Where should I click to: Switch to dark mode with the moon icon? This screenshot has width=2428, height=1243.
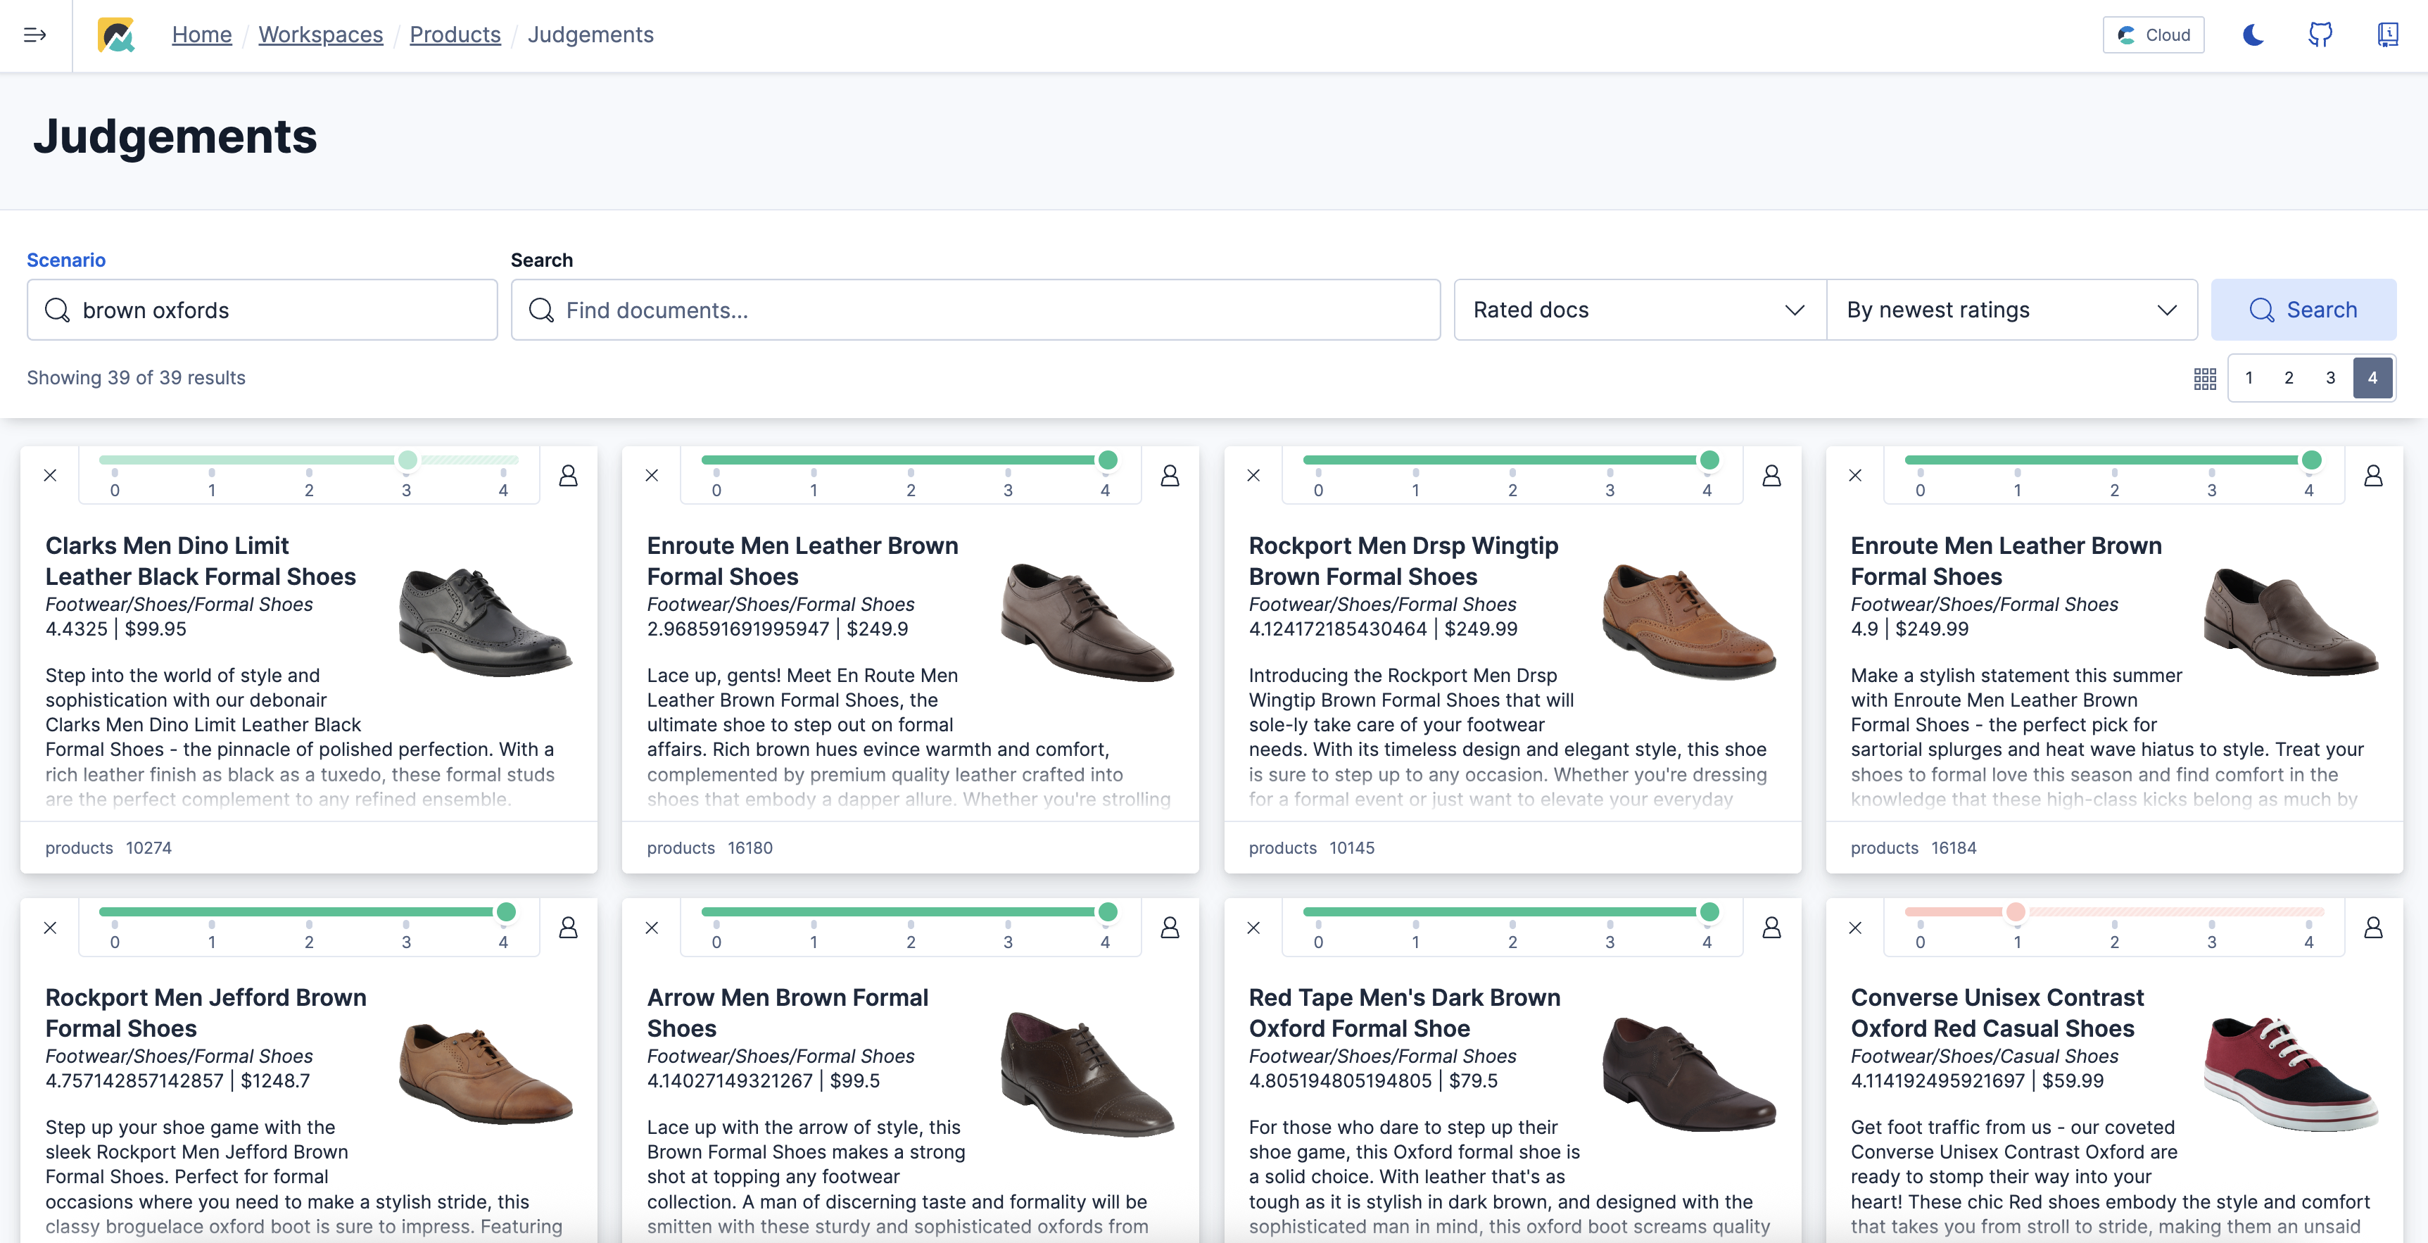2253,35
